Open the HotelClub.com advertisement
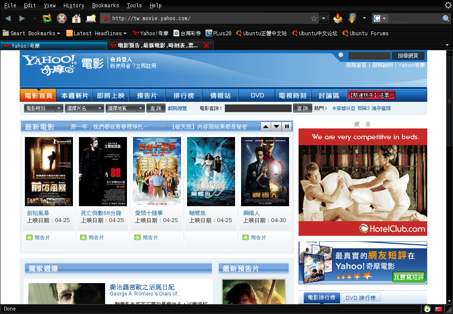The image size is (453, 314). click(362, 182)
